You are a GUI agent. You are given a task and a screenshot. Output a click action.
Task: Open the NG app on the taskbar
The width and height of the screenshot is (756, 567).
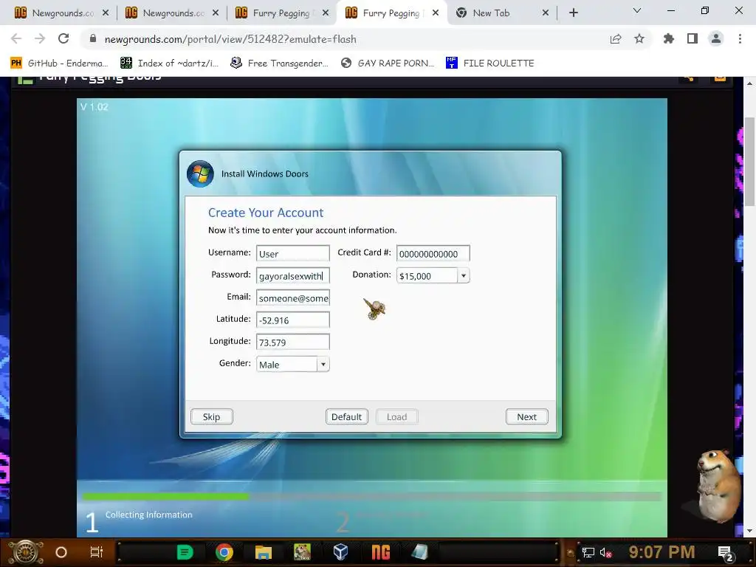381,552
